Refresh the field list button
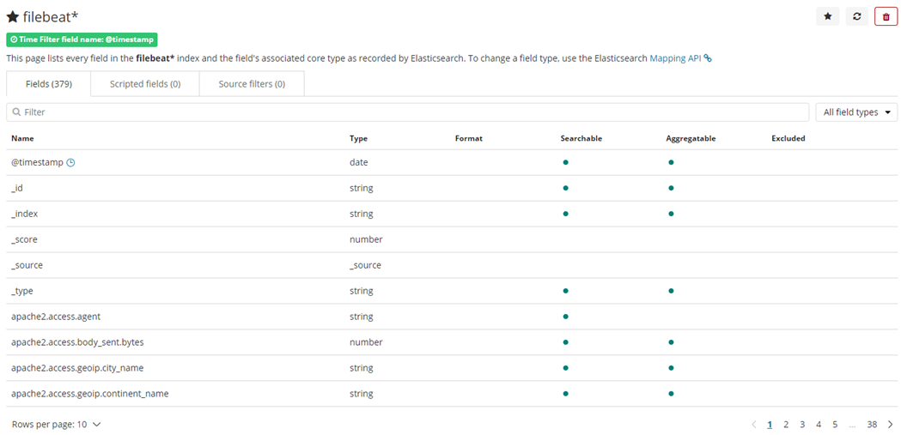The width and height of the screenshot is (901, 435). [856, 16]
